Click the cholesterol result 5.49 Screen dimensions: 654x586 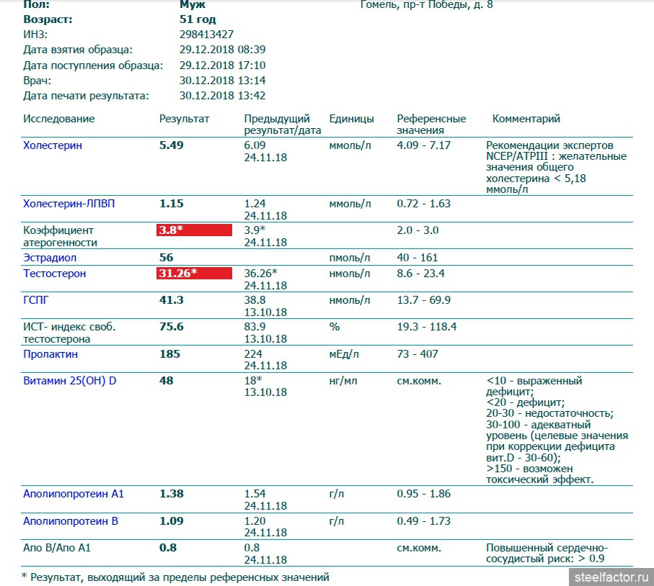172,145
